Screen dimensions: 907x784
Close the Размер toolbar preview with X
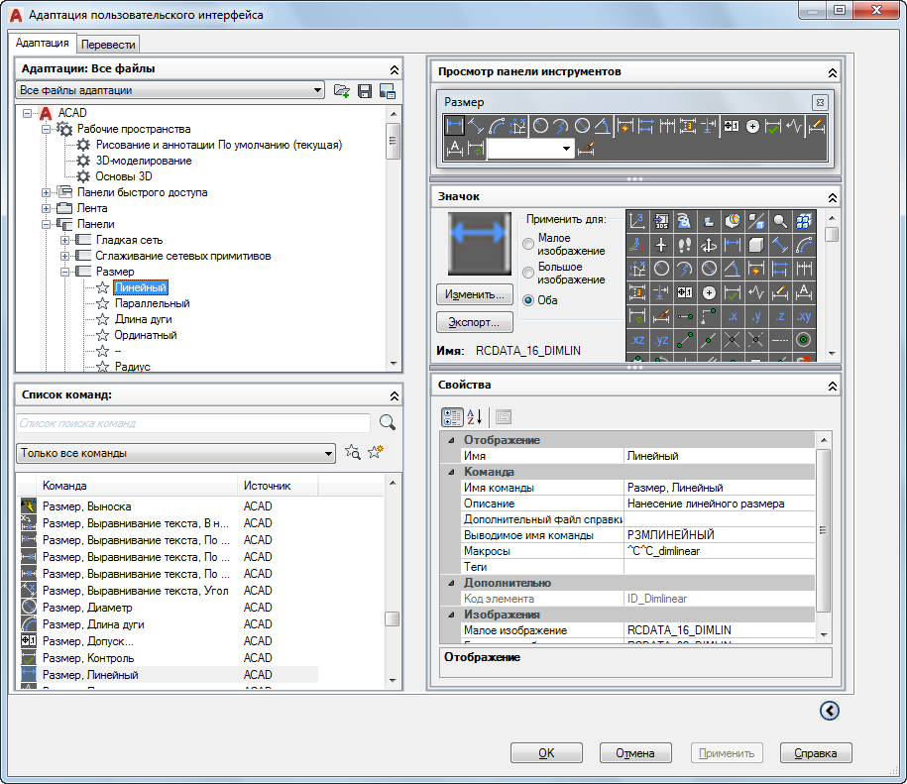click(820, 103)
